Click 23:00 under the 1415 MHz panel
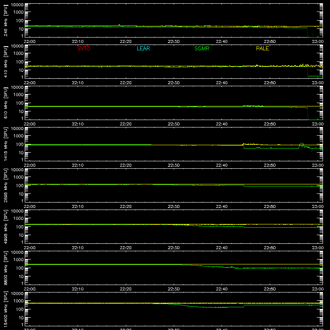This screenshot has width=330, height=330. tap(318, 165)
